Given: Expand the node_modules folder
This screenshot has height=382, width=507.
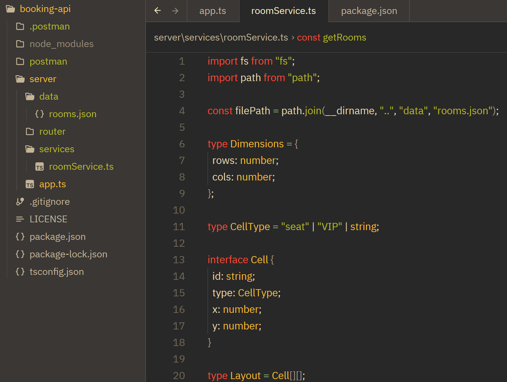Looking at the screenshot, I should click(x=61, y=44).
